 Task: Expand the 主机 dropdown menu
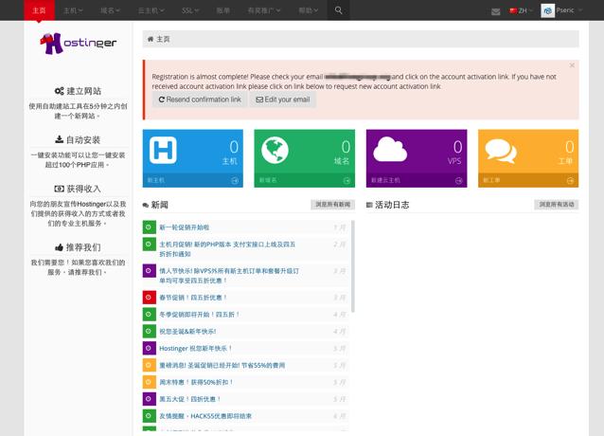(73, 10)
